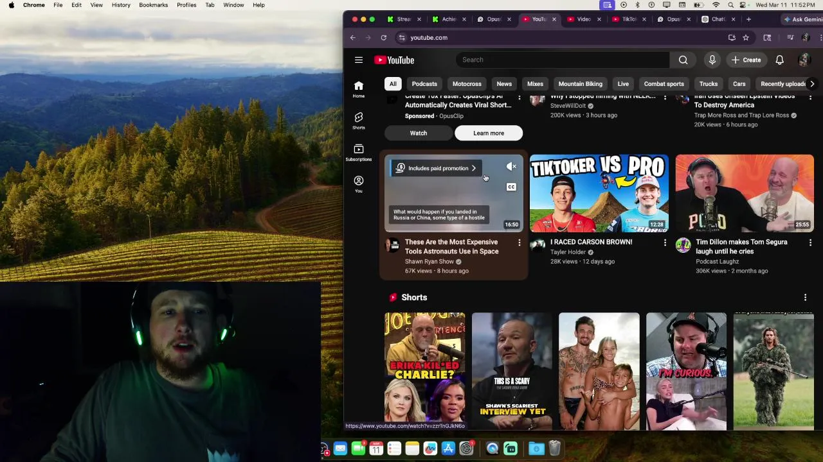Select the Trucks filter chip
Viewport: 823px width, 462px height.
[x=709, y=84]
